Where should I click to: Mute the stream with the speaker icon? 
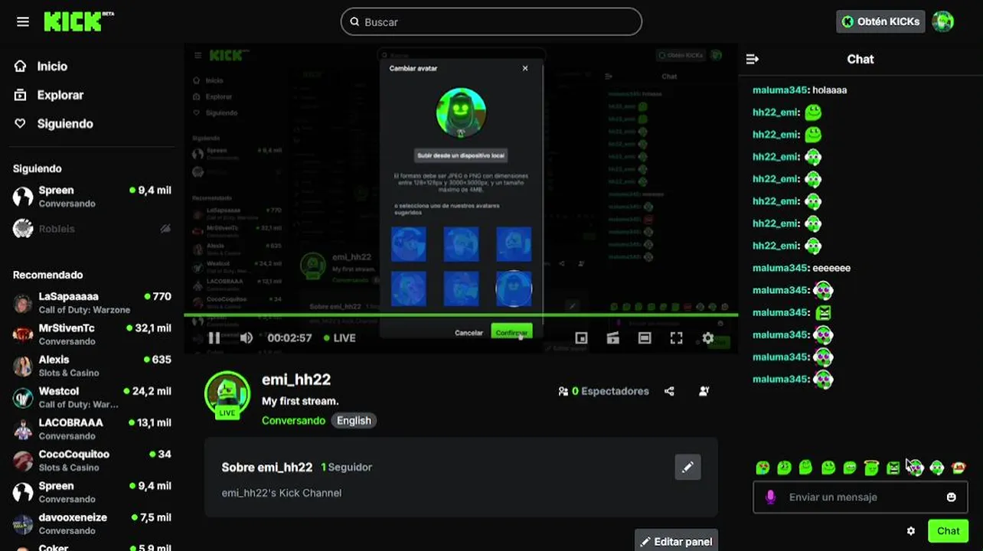point(246,337)
